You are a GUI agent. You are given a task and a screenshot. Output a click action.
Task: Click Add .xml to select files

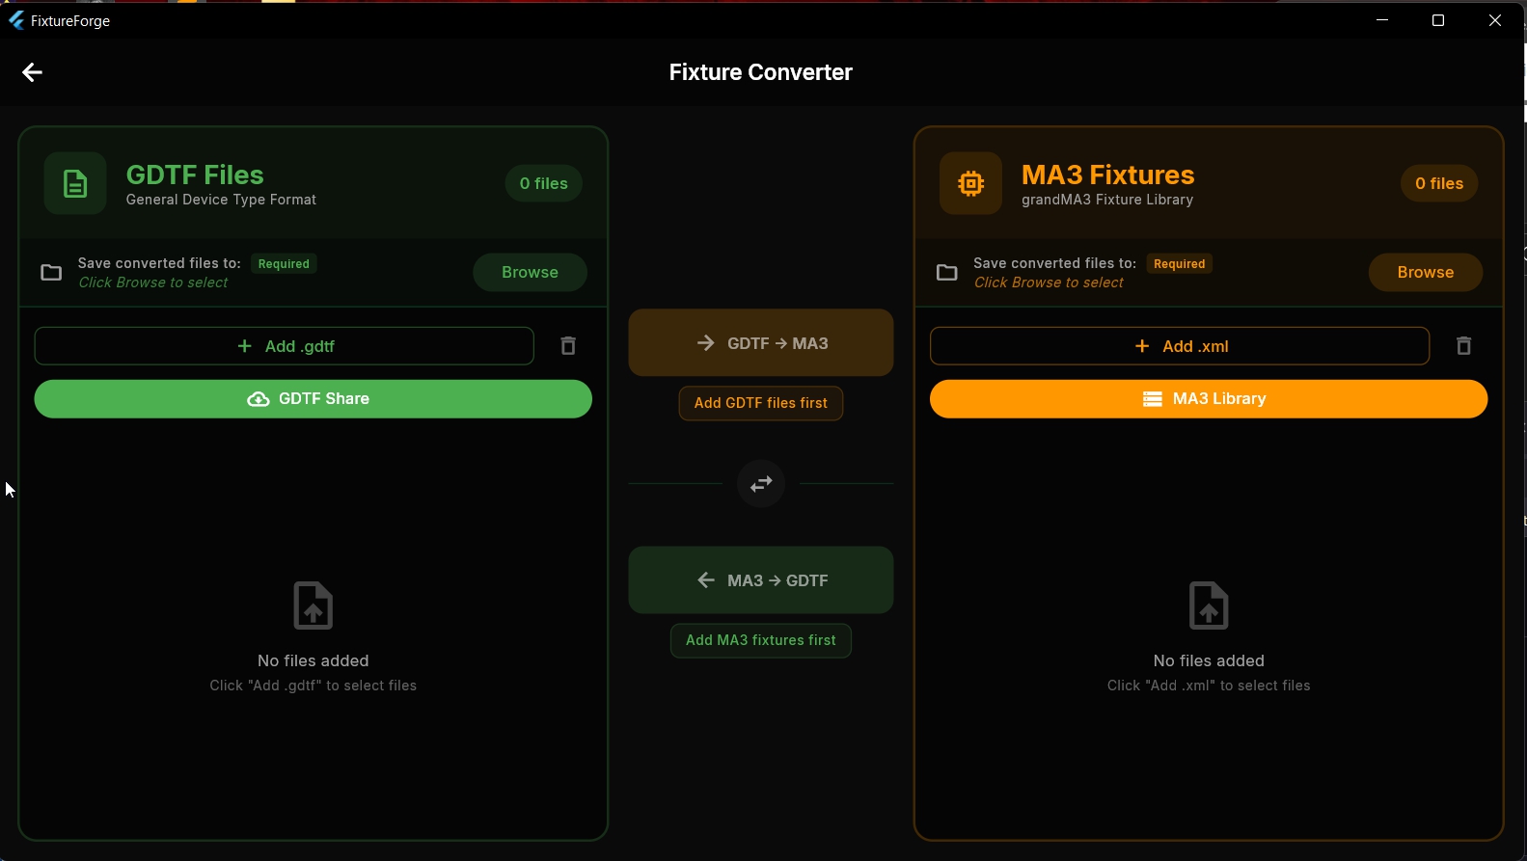pyautogui.click(x=1179, y=345)
